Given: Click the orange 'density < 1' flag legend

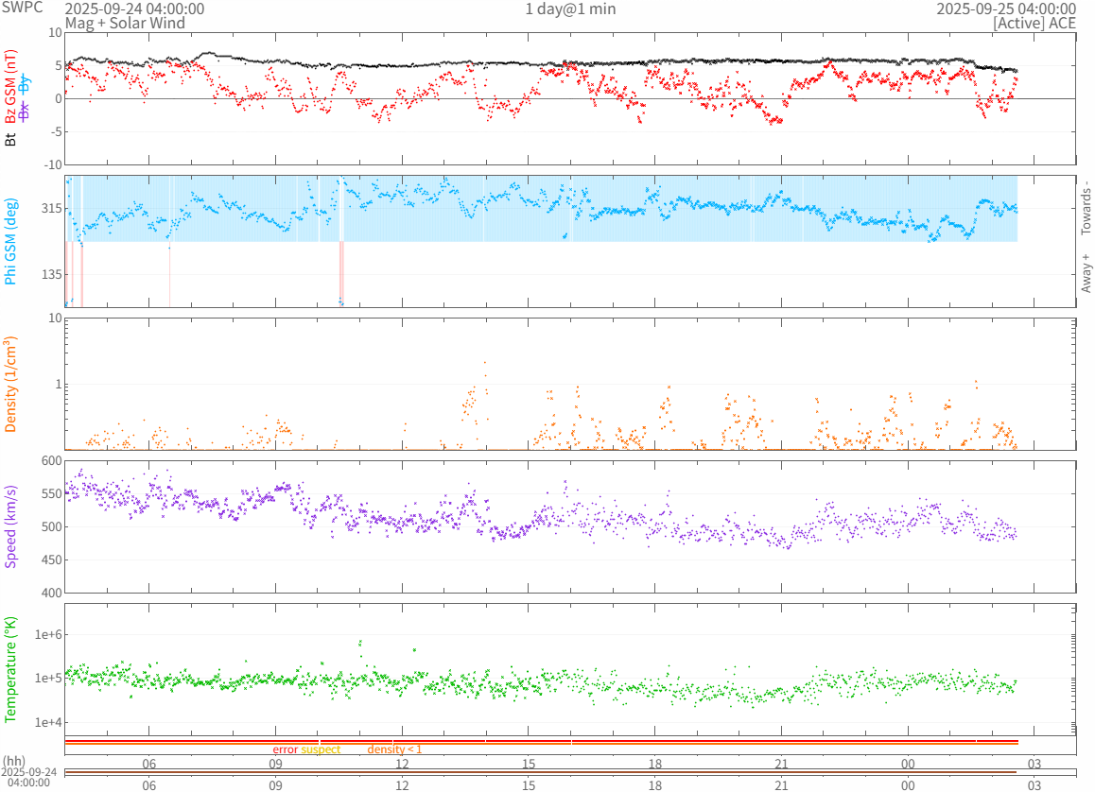Looking at the screenshot, I should (x=394, y=749).
